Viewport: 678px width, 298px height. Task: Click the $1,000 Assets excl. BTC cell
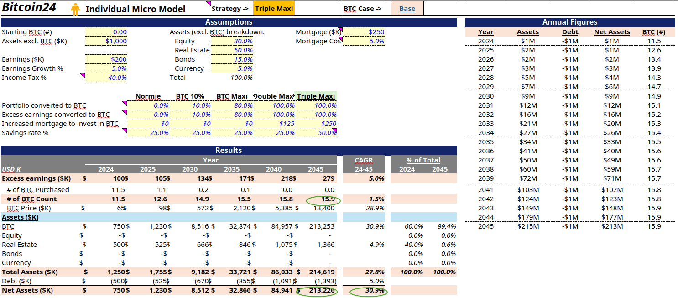(106, 41)
